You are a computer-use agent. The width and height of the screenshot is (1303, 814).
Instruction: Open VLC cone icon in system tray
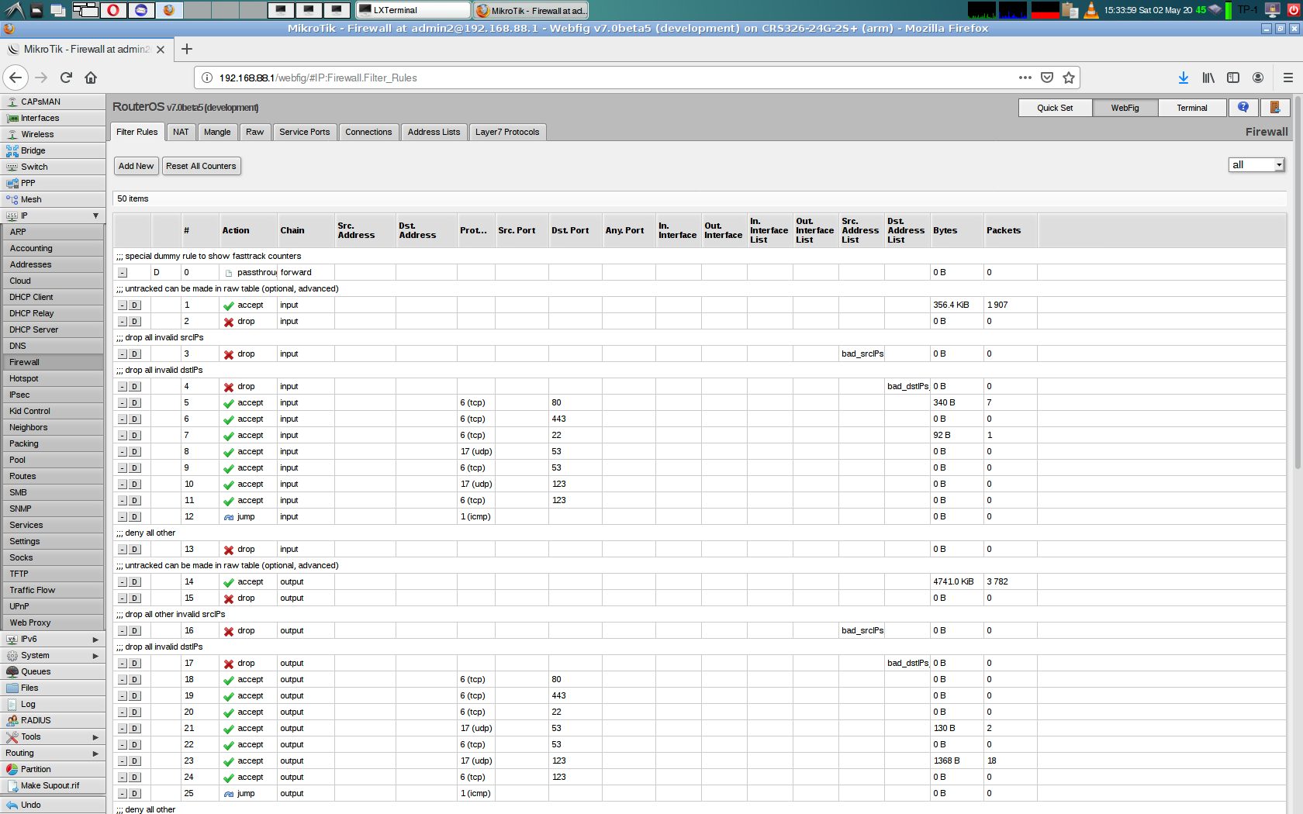tap(1091, 10)
